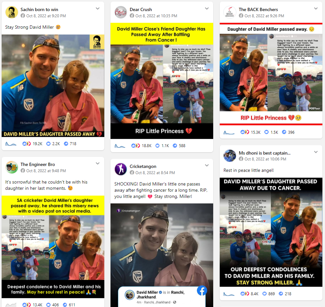Click Ms dhoni is best captain avatar
The width and height of the screenshot is (325, 307).
(230, 156)
